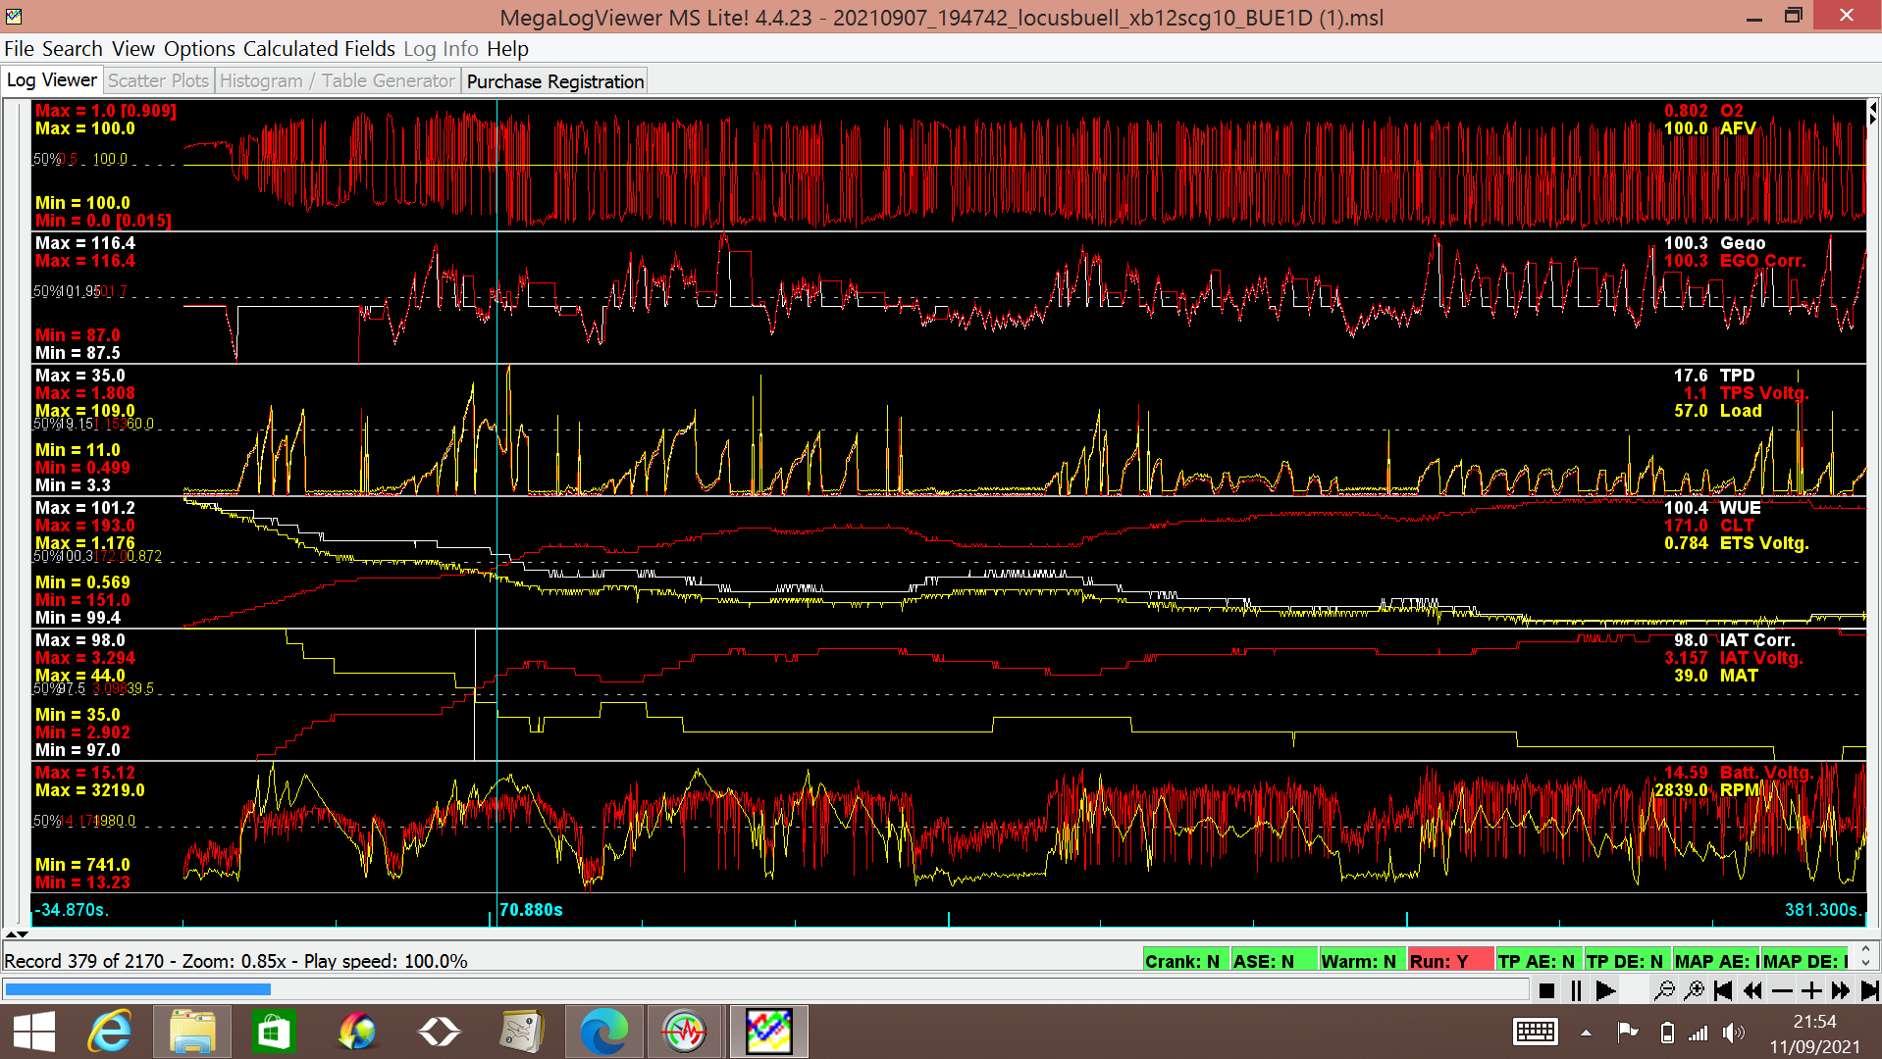
Task: Open the Options menu
Action: coord(199,49)
